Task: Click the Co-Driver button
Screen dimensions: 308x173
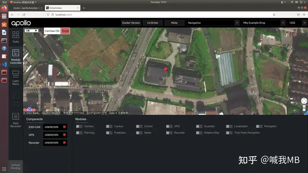Action: point(153,23)
